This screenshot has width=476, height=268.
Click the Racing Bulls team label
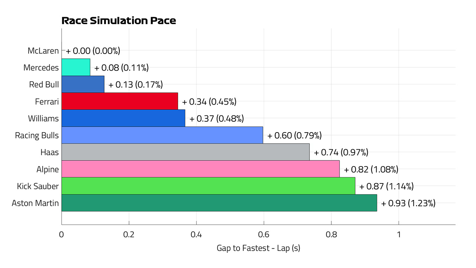point(37,135)
